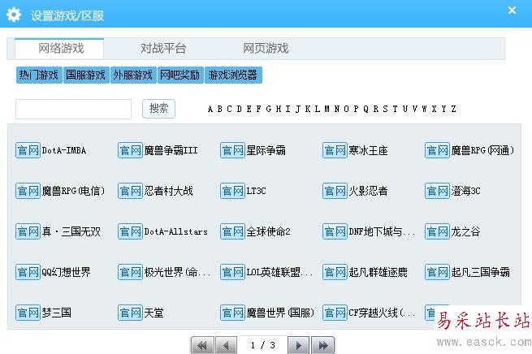Open the 官网 badge for 魔兽争霸III
Screen dimensions: 532x354
(130, 150)
